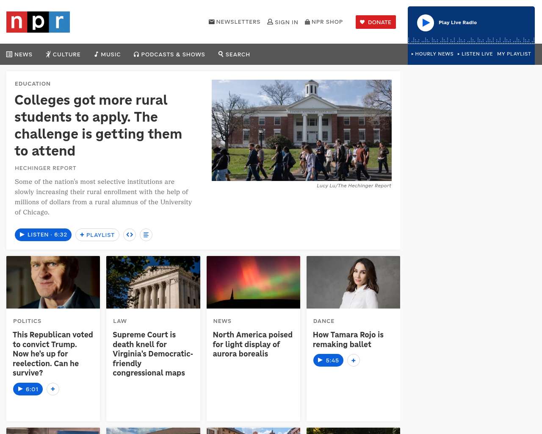The width and height of the screenshot is (542, 434).
Task: Open the aurora borealis story thumbnail
Action: [x=253, y=282]
